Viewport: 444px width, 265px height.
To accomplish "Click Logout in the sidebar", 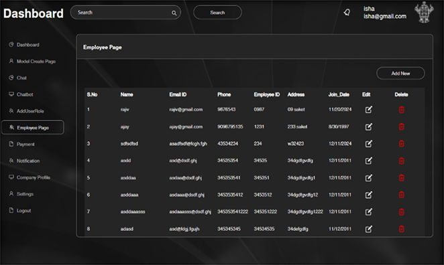I will [x=20, y=211].
